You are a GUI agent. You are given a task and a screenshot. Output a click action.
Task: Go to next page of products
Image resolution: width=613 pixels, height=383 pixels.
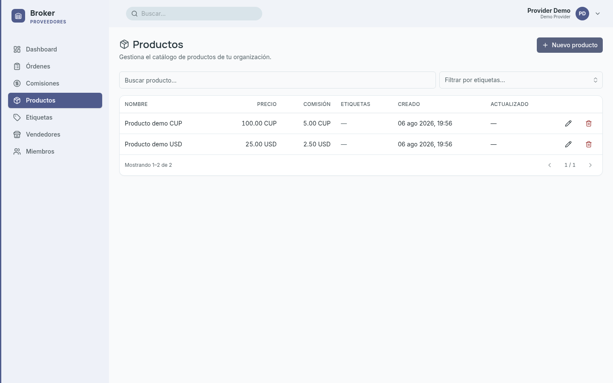(x=590, y=165)
